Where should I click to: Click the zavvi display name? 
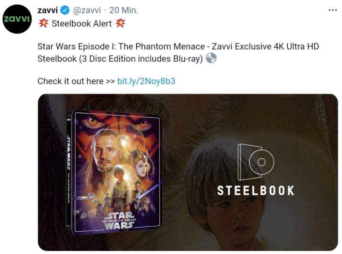pyautogui.click(x=48, y=10)
